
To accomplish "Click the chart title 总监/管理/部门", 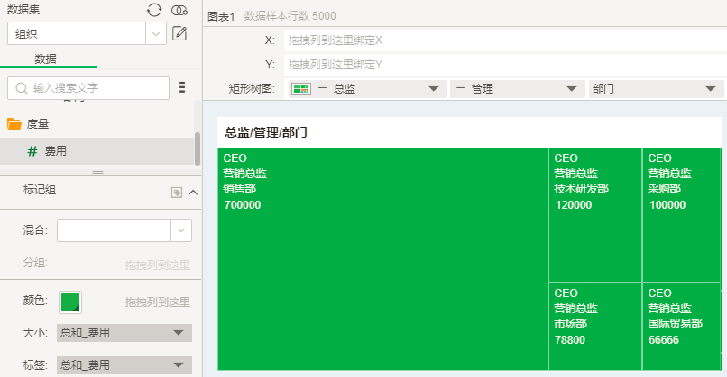I will coord(266,133).
